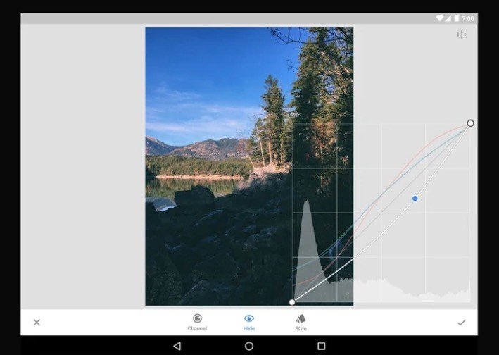499x355 pixels.
Task: Open the Channel selector icon
Action: [197, 318]
